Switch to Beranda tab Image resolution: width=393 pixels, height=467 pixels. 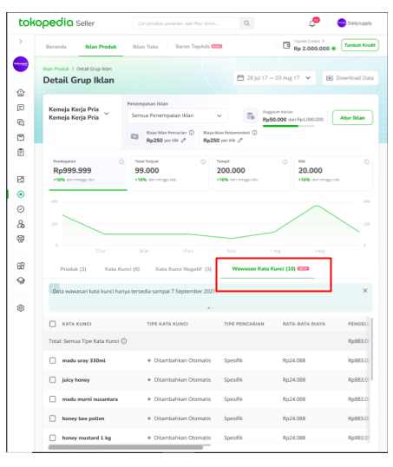pos(56,47)
